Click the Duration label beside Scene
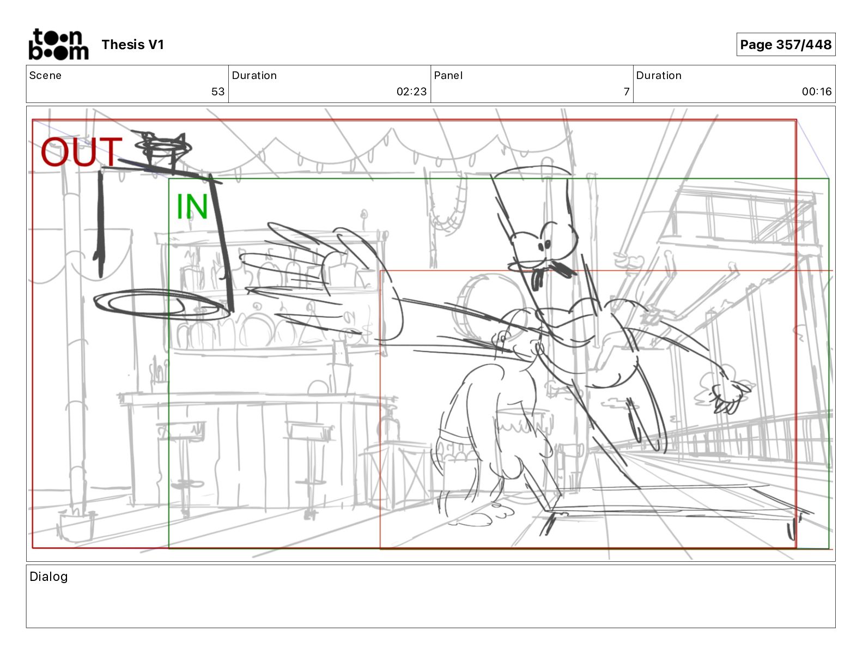 tap(254, 75)
